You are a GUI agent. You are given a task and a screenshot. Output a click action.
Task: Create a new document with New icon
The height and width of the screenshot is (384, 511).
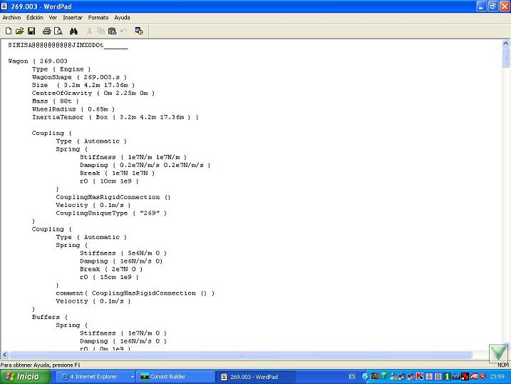(9, 31)
